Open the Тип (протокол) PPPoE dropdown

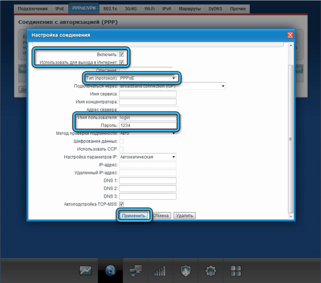[x=147, y=78]
